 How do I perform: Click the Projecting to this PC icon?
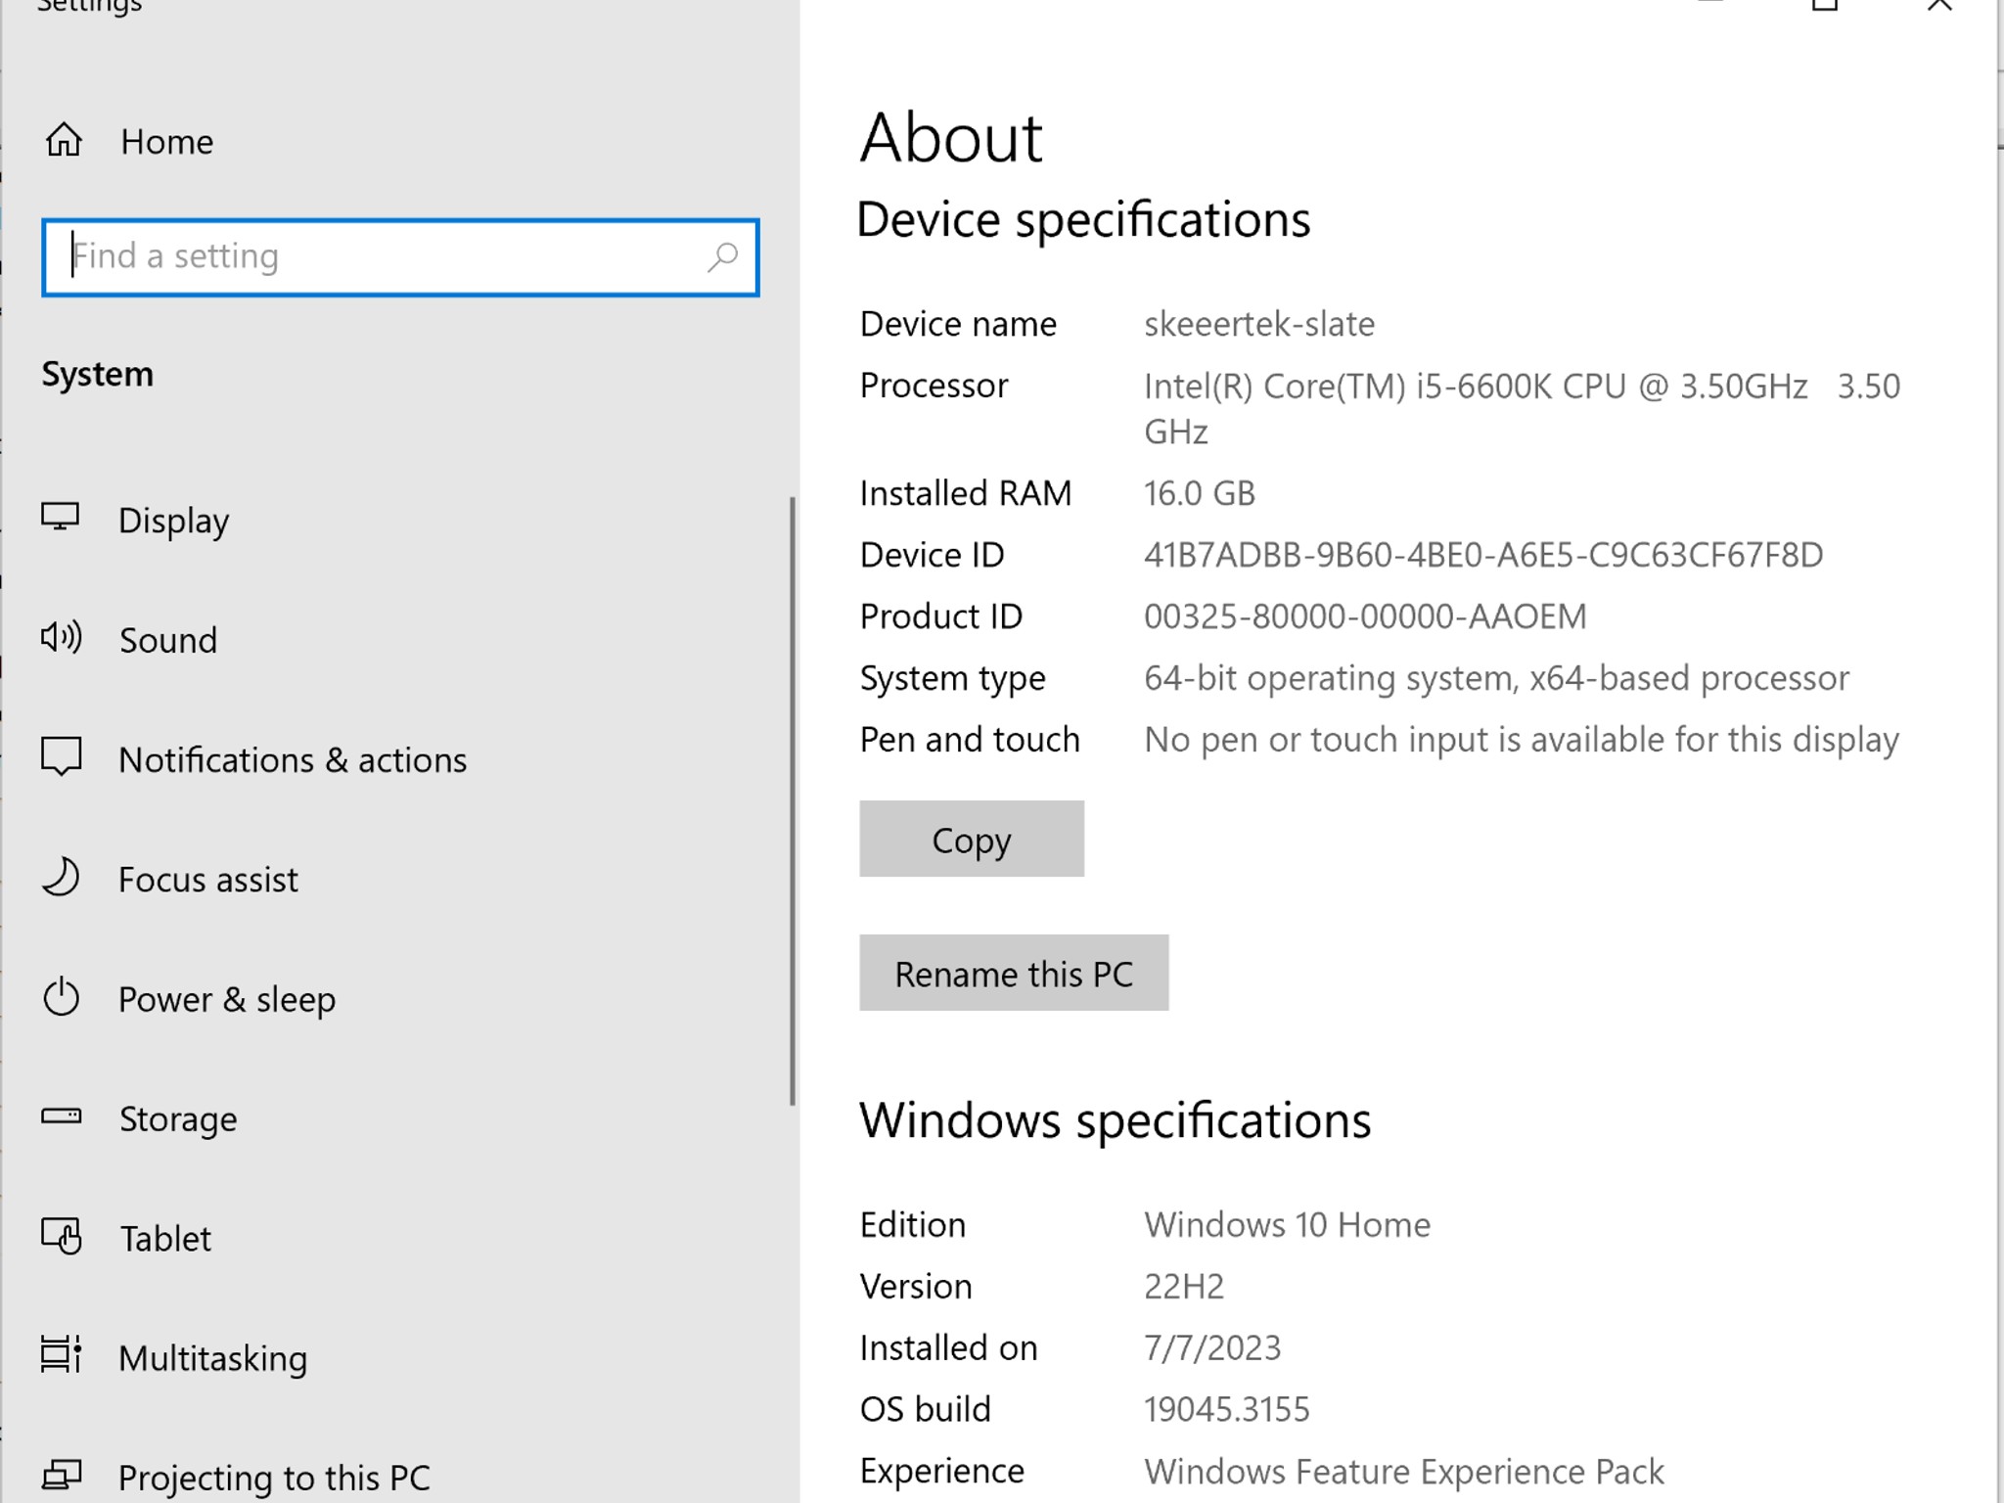tap(61, 1475)
